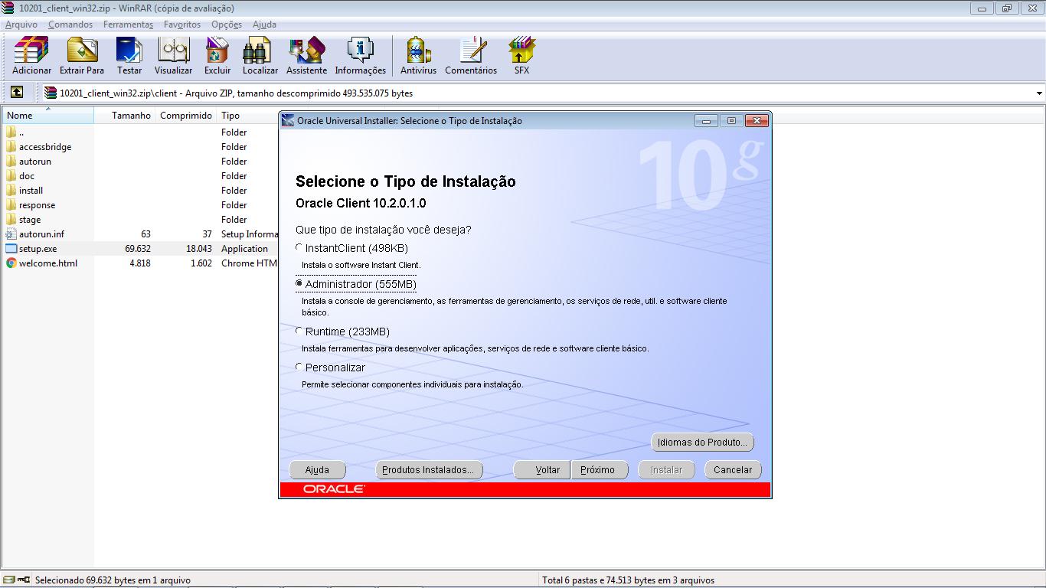Viewport: 1046px width, 588px height.
Task: Open the stage folder
Action: (x=29, y=219)
